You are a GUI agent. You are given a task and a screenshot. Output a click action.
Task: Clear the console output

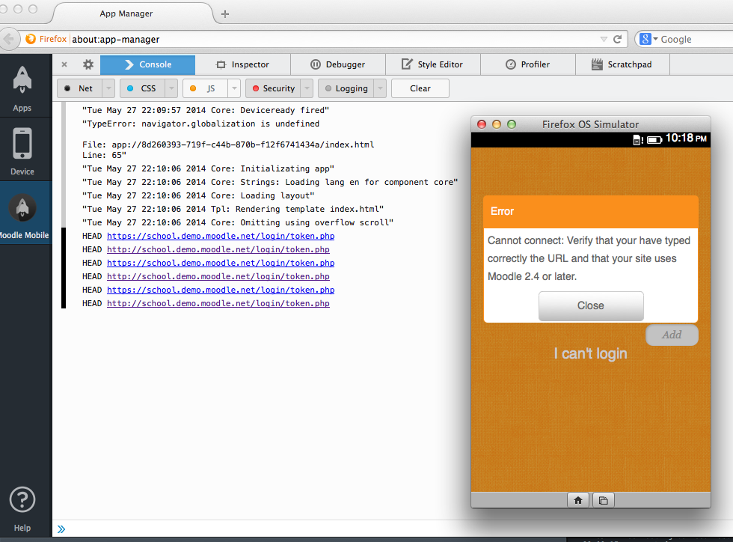tap(420, 88)
